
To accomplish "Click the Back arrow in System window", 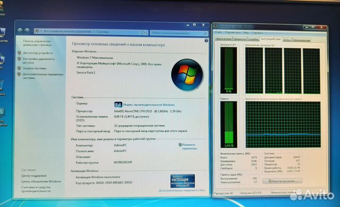I will click(19, 31).
